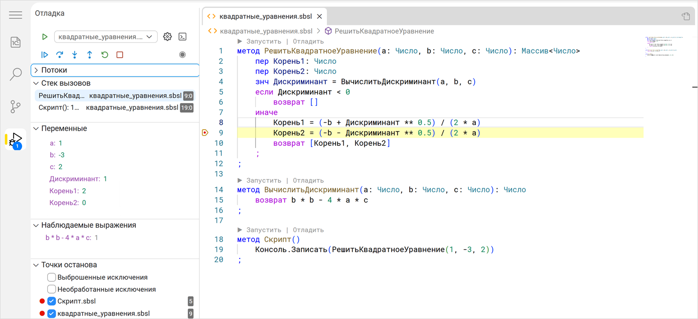698x319 pixels.
Task: Collapse the 'Стек вызовов' section
Action: pyautogui.click(x=115, y=83)
